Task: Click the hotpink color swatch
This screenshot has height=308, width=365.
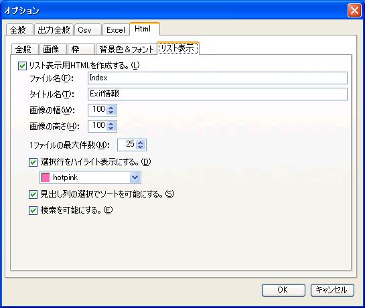Action: click(x=46, y=177)
